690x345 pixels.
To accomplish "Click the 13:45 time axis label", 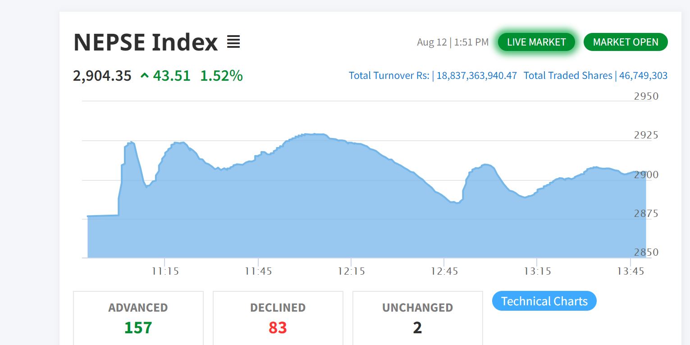I will 631,271.
